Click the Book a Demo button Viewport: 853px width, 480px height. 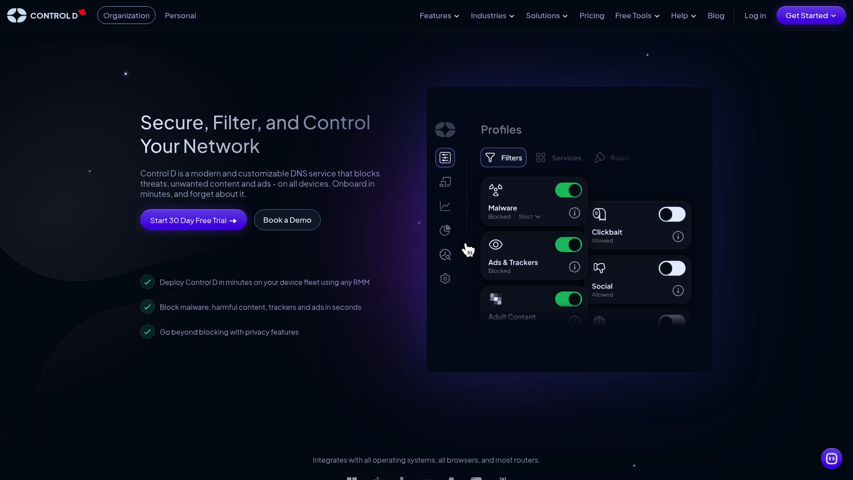click(x=287, y=220)
